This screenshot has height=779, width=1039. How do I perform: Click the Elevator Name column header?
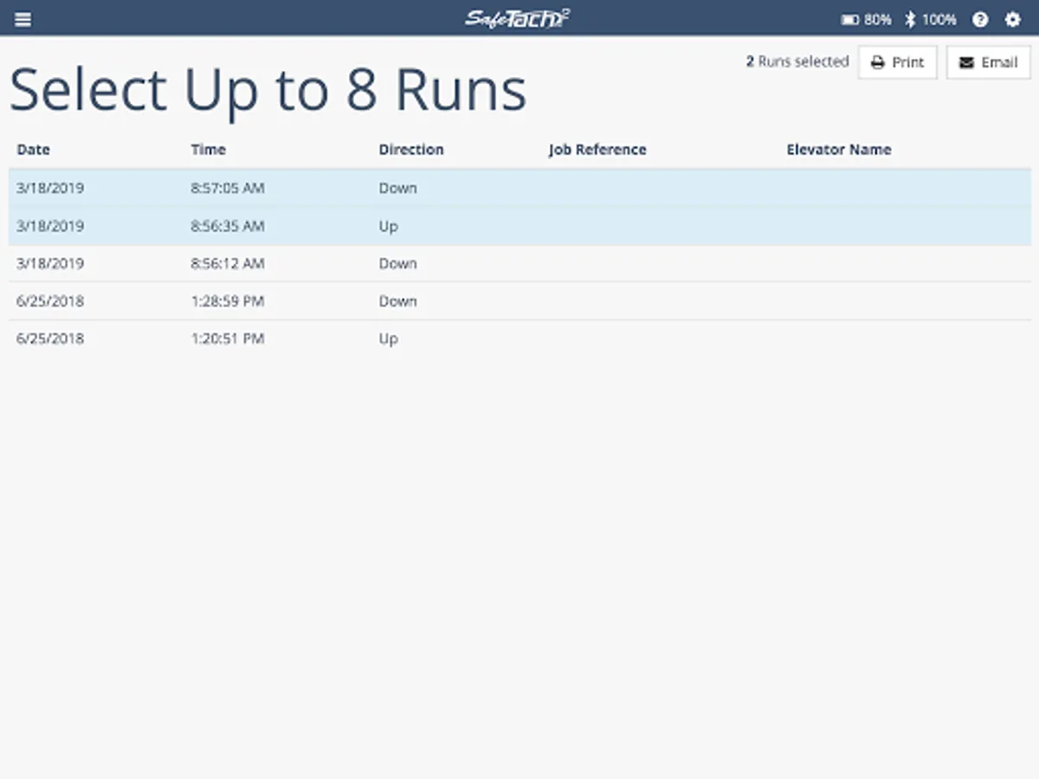[838, 149]
